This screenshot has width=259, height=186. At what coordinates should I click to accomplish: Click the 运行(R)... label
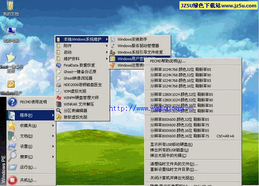point(28,167)
